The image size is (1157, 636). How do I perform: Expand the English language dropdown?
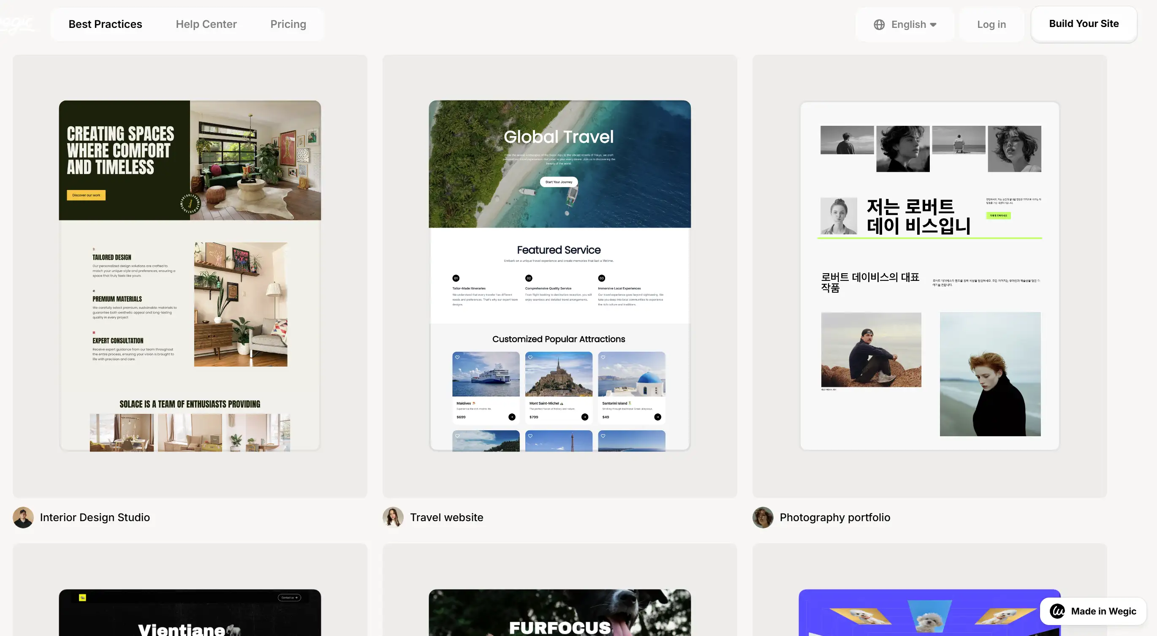[x=905, y=24]
